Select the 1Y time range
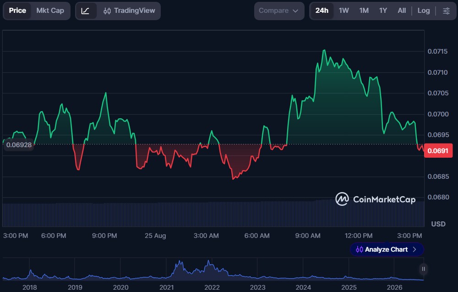 [x=383, y=11]
